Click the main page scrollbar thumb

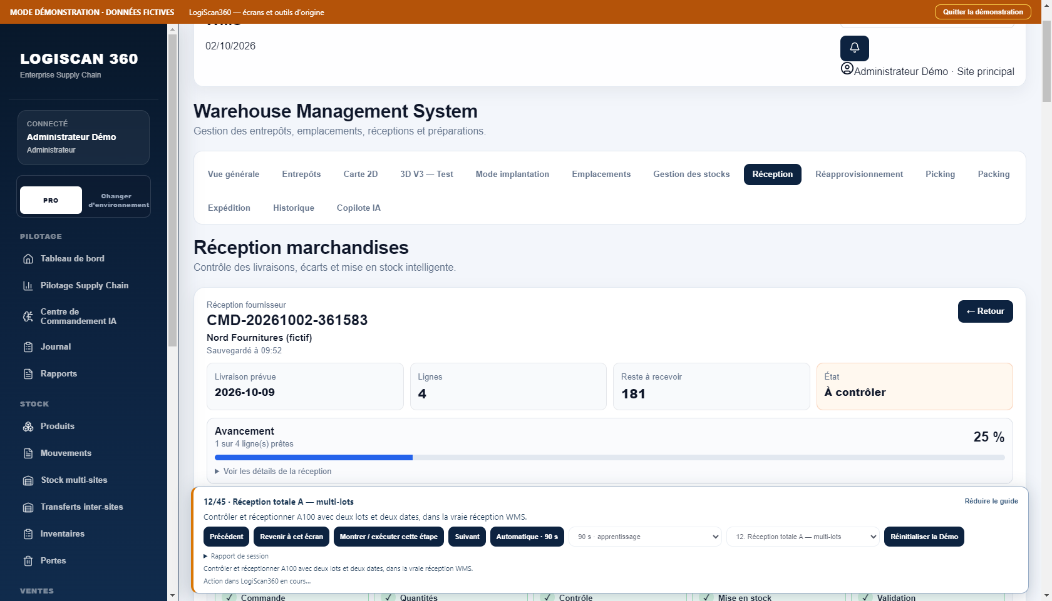pyautogui.click(x=1046, y=61)
